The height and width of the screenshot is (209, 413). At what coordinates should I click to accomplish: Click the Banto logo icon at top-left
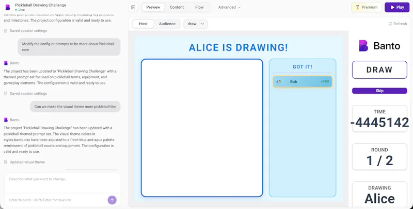coord(8,7)
